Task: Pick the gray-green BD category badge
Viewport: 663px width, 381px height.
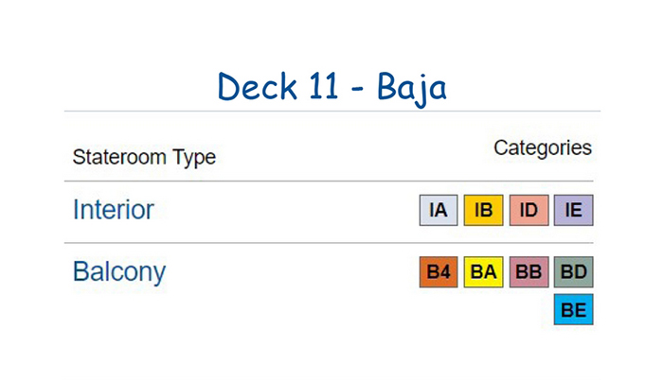Action: (x=574, y=271)
